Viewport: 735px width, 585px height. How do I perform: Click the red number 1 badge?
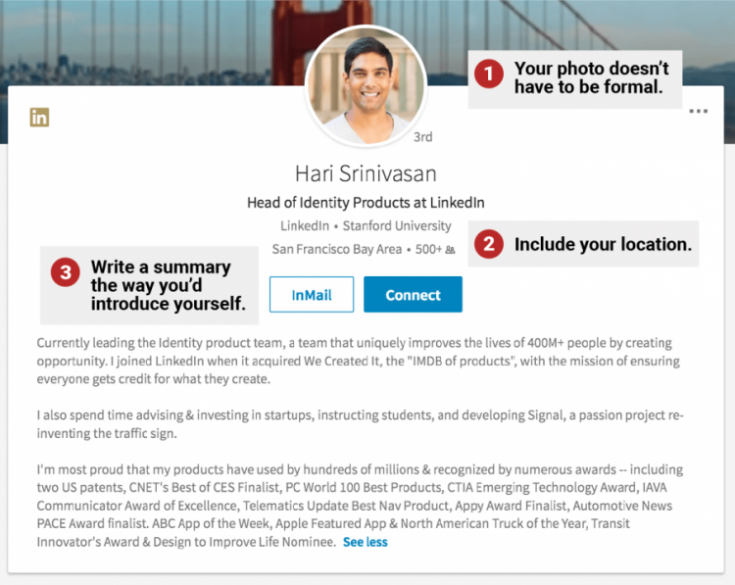[489, 72]
